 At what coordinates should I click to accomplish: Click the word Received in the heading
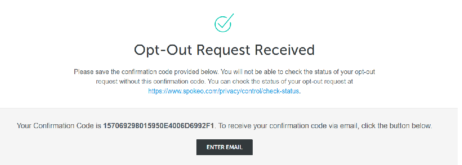click(x=285, y=50)
